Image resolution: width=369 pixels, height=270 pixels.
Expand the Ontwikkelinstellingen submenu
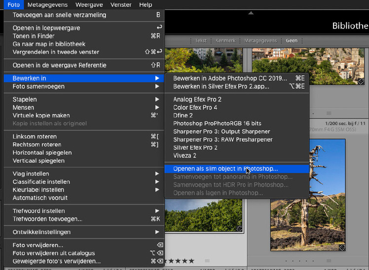click(84, 232)
